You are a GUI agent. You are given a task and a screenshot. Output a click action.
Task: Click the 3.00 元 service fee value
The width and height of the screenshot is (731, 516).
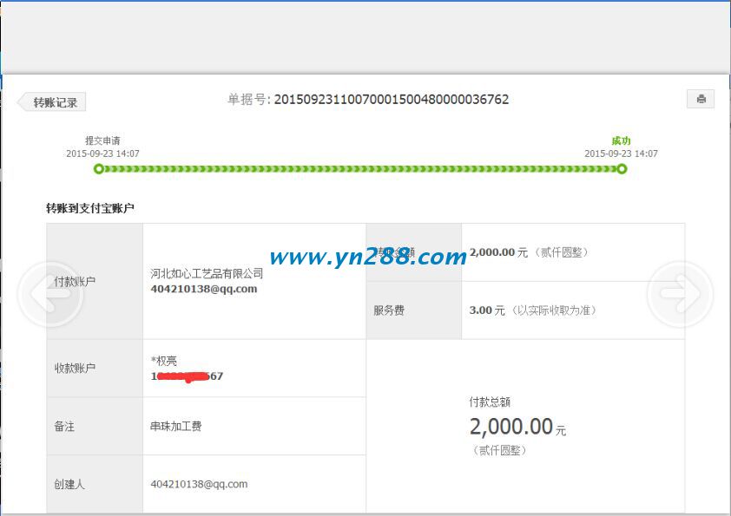point(484,310)
